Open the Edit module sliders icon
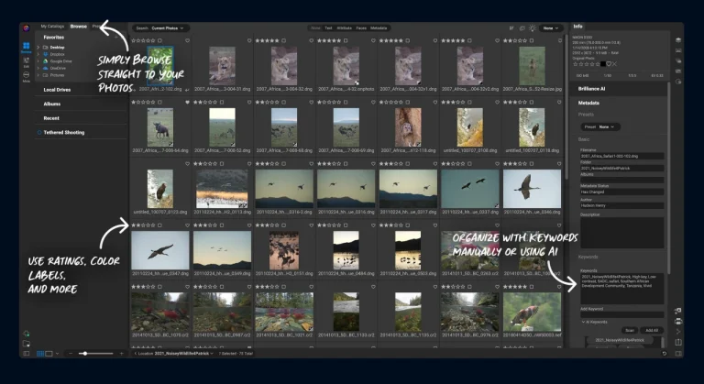Image resolution: width=704 pixels, height=384 pixels. coord(26,61)
